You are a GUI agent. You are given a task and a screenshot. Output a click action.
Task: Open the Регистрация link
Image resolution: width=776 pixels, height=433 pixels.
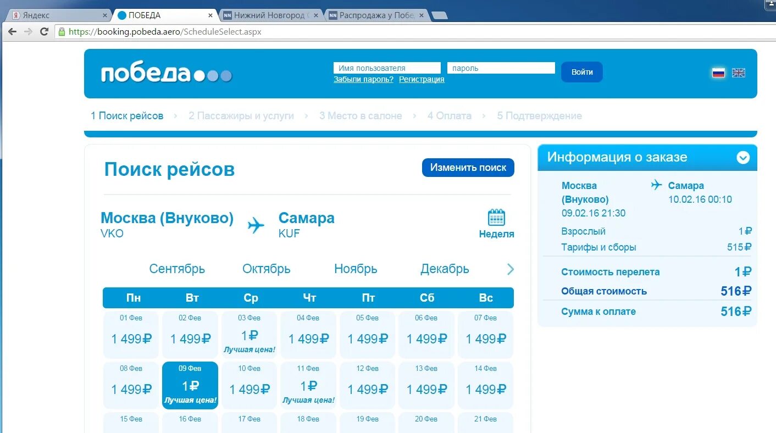pos(422,79)
